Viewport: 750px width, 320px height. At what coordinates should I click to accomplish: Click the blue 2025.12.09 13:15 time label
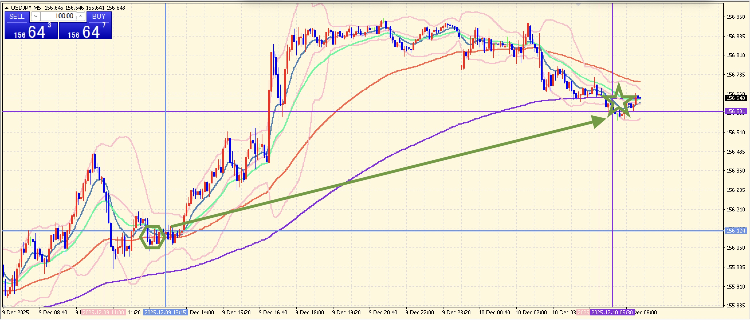coord(165,313)
